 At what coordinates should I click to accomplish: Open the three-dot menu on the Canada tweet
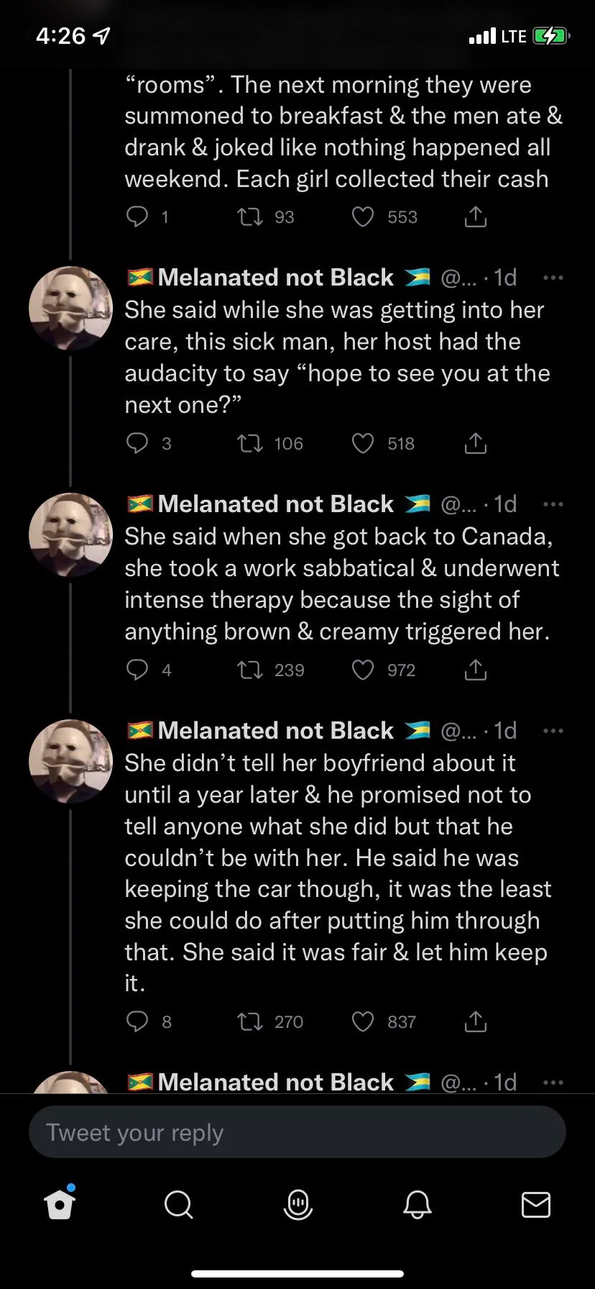pyautogui.click(x=553, y=504)
